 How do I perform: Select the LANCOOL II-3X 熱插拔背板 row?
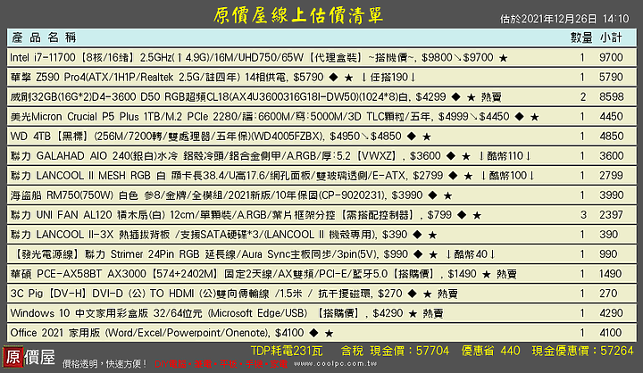point(321,235)
